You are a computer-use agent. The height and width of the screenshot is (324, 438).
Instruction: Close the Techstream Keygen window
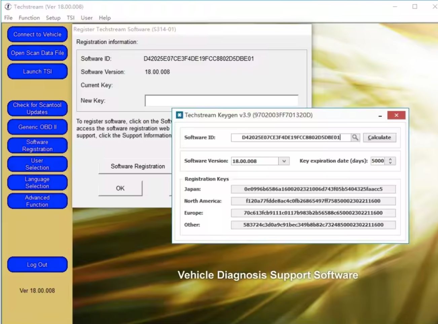[x=396, y=115]
